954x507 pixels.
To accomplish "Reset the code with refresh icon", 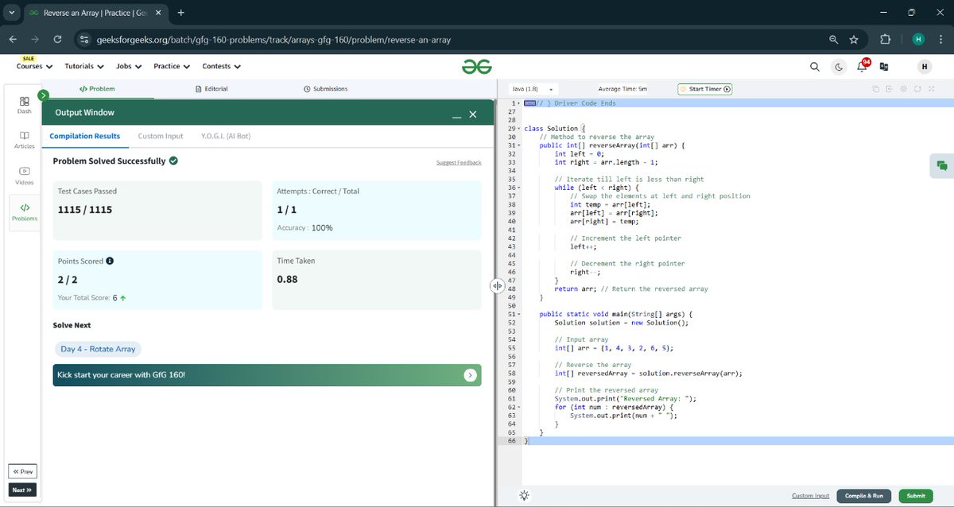I will pos(917,89).
